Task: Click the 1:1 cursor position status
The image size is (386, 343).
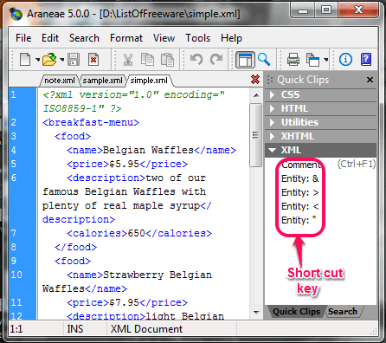Action: click(x=16, y=329)
